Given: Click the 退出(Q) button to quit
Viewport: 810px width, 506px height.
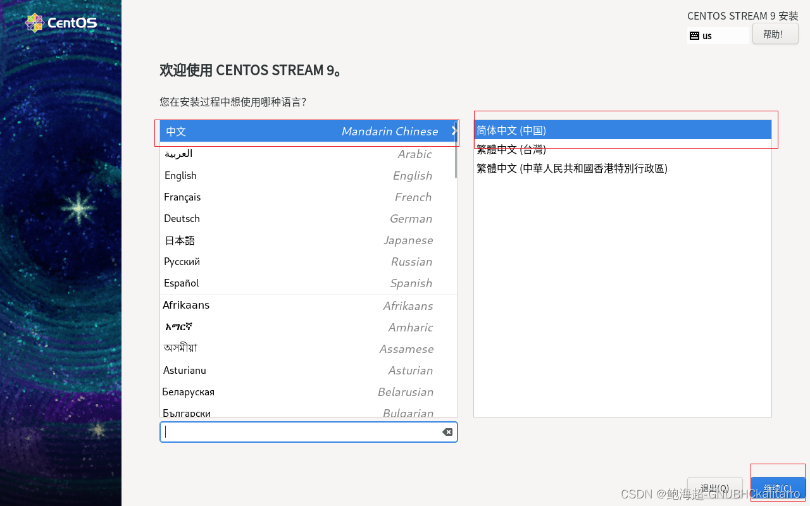Looking at the screenshot, I should pyautogui.click(x=714, y=488).
